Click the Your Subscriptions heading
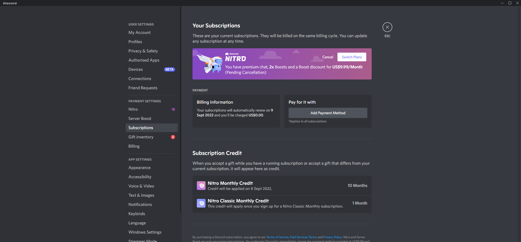 (x=216, y=26)
